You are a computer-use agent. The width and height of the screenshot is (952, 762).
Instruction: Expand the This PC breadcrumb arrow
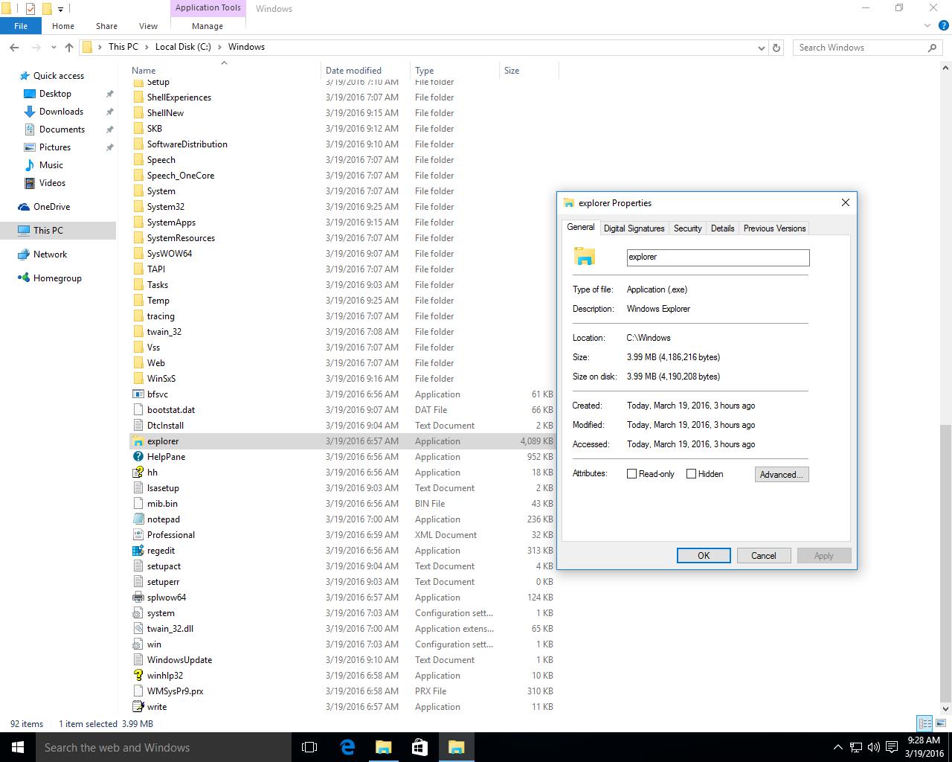145,47
